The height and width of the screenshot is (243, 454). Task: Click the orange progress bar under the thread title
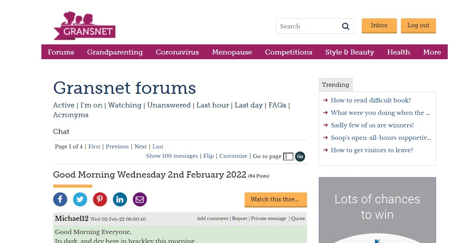click(x=72, y=186)
